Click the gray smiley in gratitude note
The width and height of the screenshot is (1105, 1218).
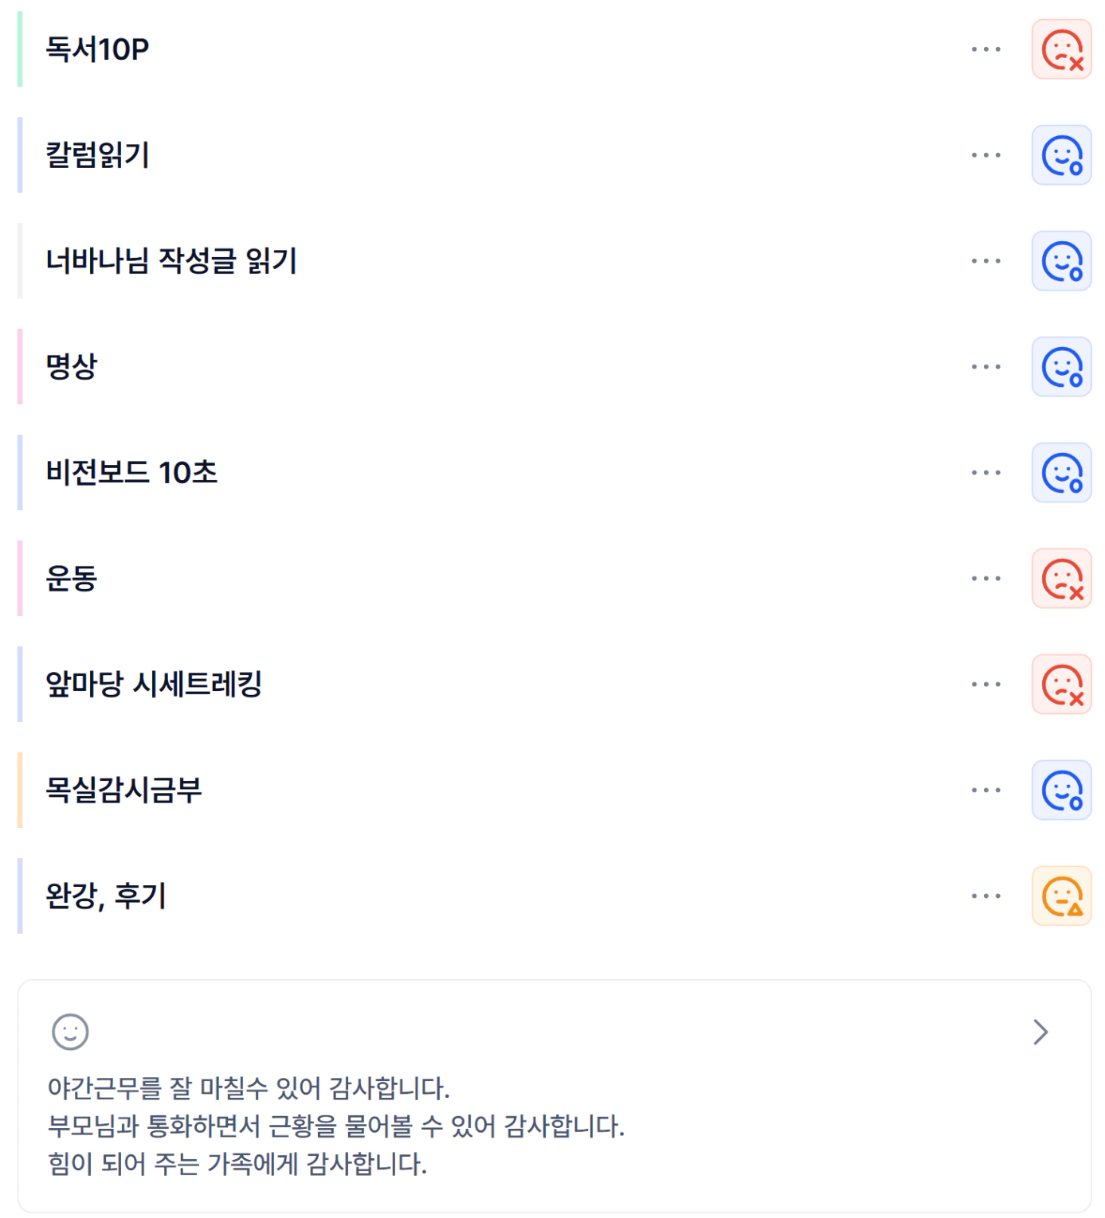coord(70,1033)
